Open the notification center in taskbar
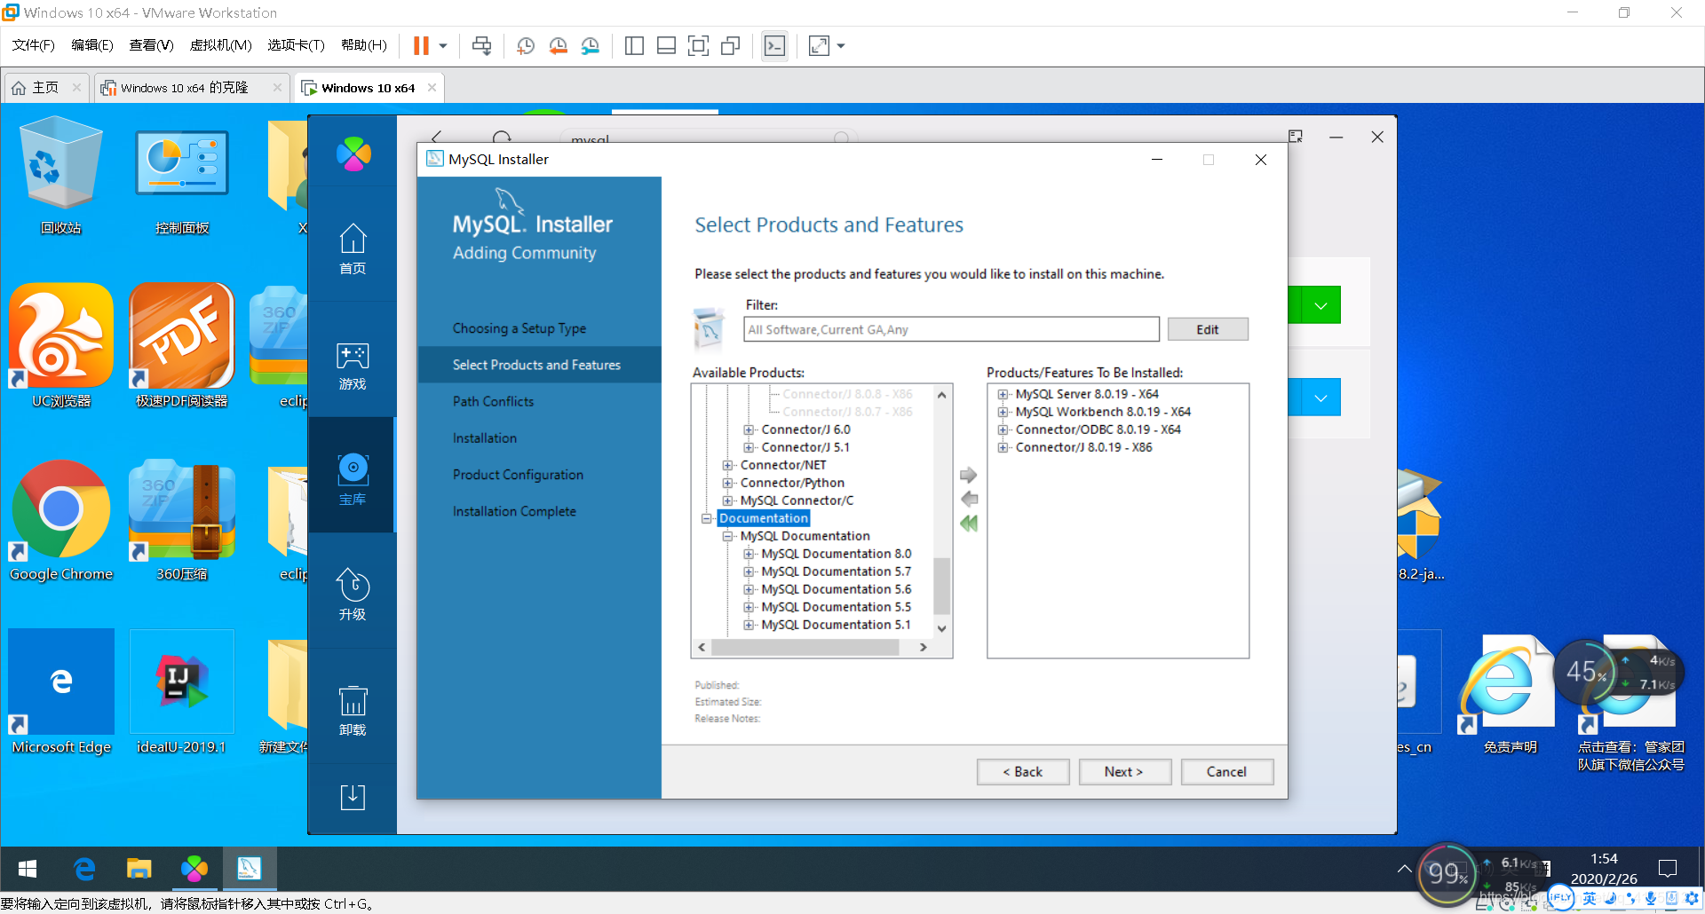 point(1668,869)
